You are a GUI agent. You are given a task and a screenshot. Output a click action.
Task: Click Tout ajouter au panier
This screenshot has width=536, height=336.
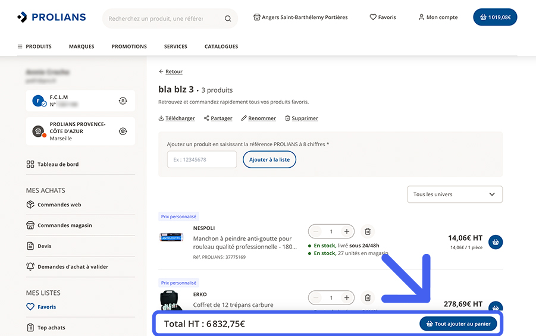point(458,324)
